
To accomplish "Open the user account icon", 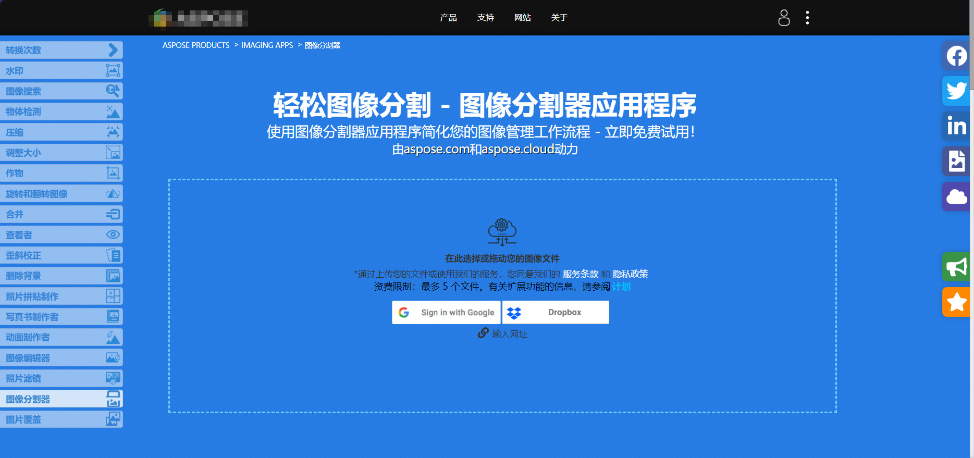I will coord(784,18).
